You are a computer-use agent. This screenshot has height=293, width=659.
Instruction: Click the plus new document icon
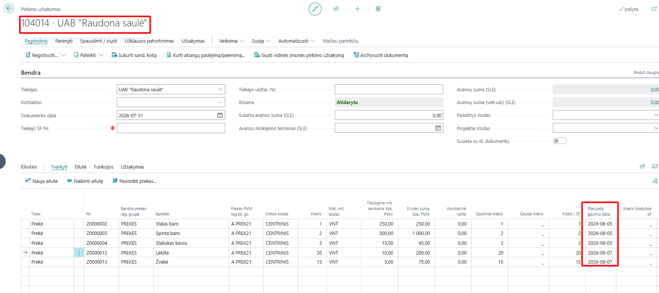pyautogui.click(x=357, y=9)
